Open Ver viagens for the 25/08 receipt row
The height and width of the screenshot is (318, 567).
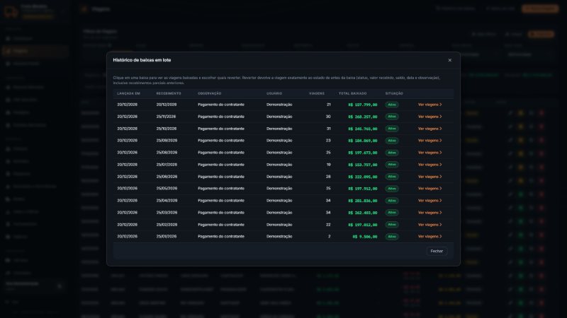pos(430,153)
